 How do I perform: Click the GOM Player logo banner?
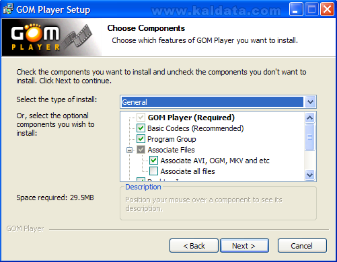pos(52,37)
